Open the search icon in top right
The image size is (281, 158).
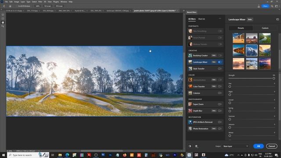pyautogui.click(x=272, y=6)
